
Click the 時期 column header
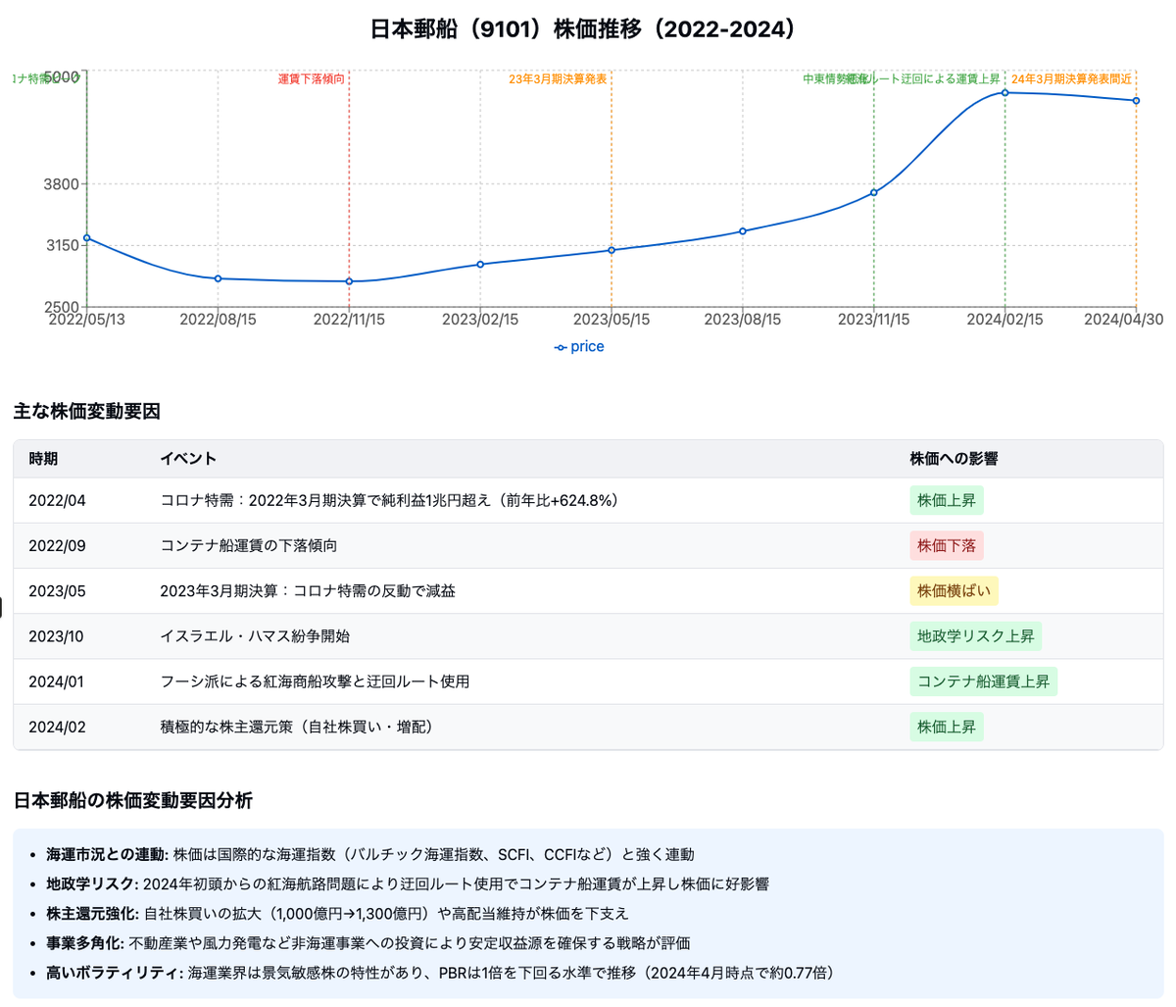coord(43,459)
